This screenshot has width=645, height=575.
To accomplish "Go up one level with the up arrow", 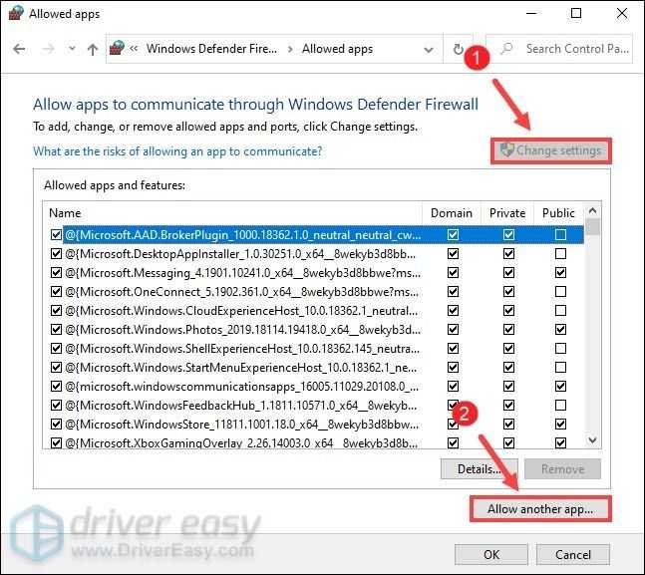I will click(x=93, y=50).
